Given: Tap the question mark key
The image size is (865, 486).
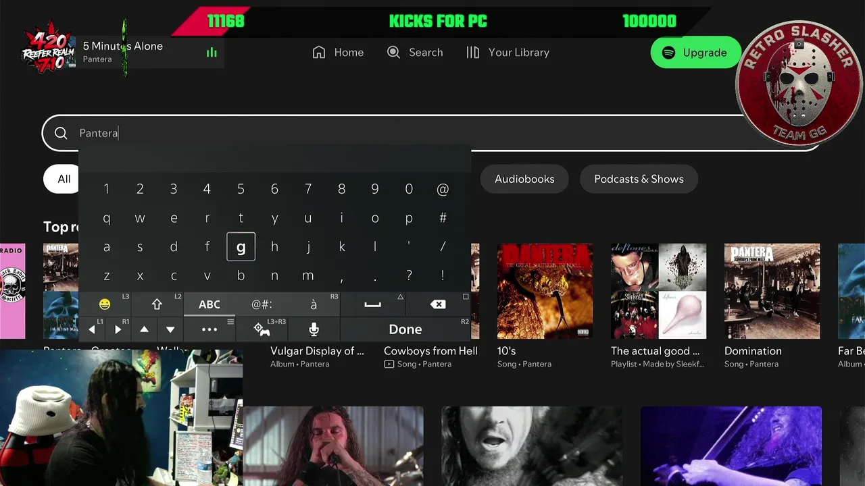Looking at the screenshot, I should tap(409, 275).
